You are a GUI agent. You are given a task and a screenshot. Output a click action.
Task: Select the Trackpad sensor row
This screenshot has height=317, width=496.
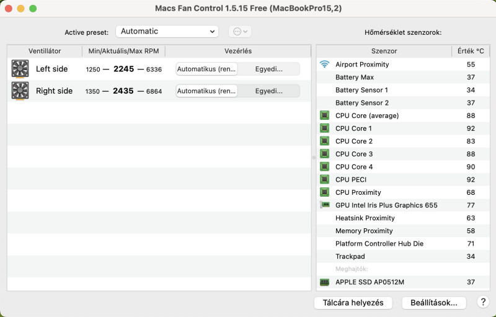coord(403,257)
